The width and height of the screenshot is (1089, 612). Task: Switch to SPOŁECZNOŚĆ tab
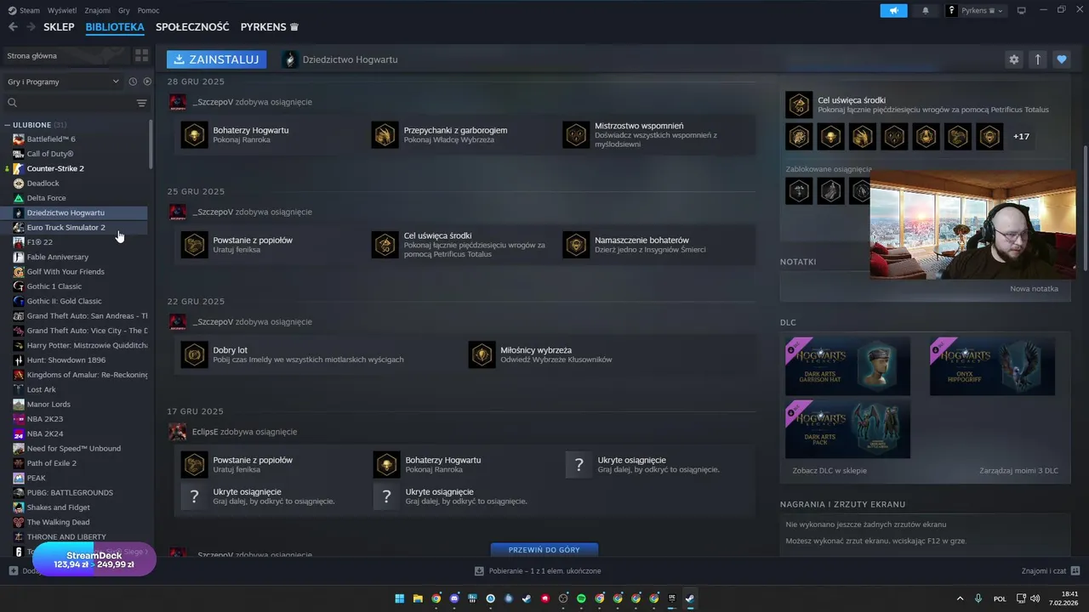[192, 27]
